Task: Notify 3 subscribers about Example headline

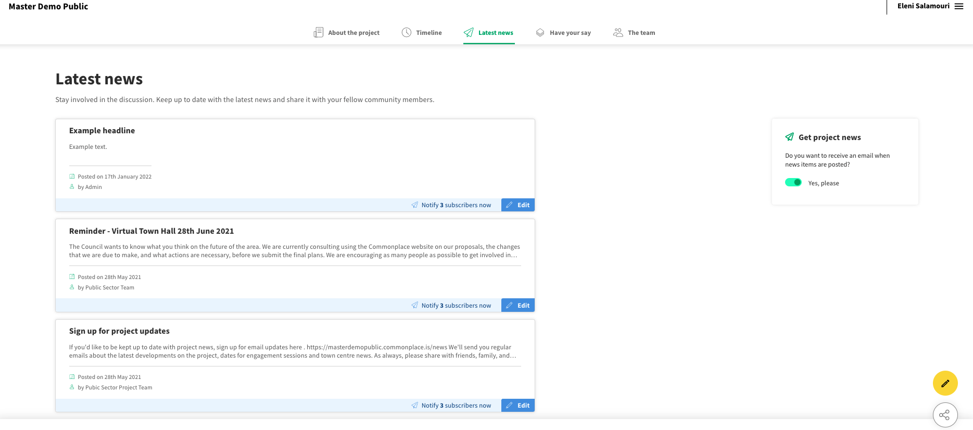Action: coord(451,205)
